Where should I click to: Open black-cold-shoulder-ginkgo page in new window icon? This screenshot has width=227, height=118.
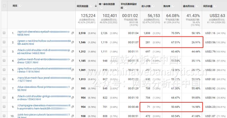pyautogui.click(x=73, y=97)
